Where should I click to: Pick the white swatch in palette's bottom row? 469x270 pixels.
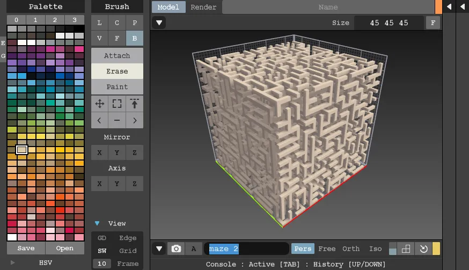coord(12,237)
